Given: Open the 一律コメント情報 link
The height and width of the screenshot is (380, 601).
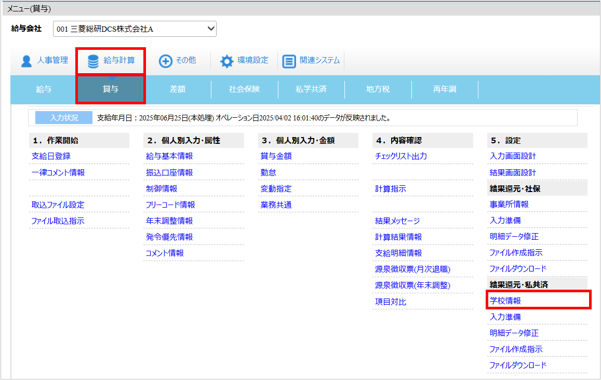Looking at the screenshot, I should [x=58, y=173].
